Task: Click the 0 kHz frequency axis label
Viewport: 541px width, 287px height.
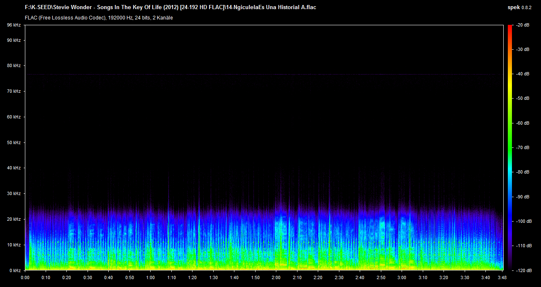Action: (x=15, y=270)
